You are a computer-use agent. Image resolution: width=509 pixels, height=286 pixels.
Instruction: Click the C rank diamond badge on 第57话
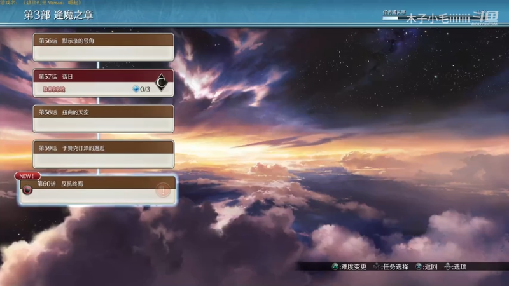[x=162, y=83]
